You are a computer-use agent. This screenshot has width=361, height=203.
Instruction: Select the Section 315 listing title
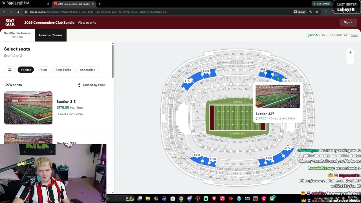coord(66,101)
